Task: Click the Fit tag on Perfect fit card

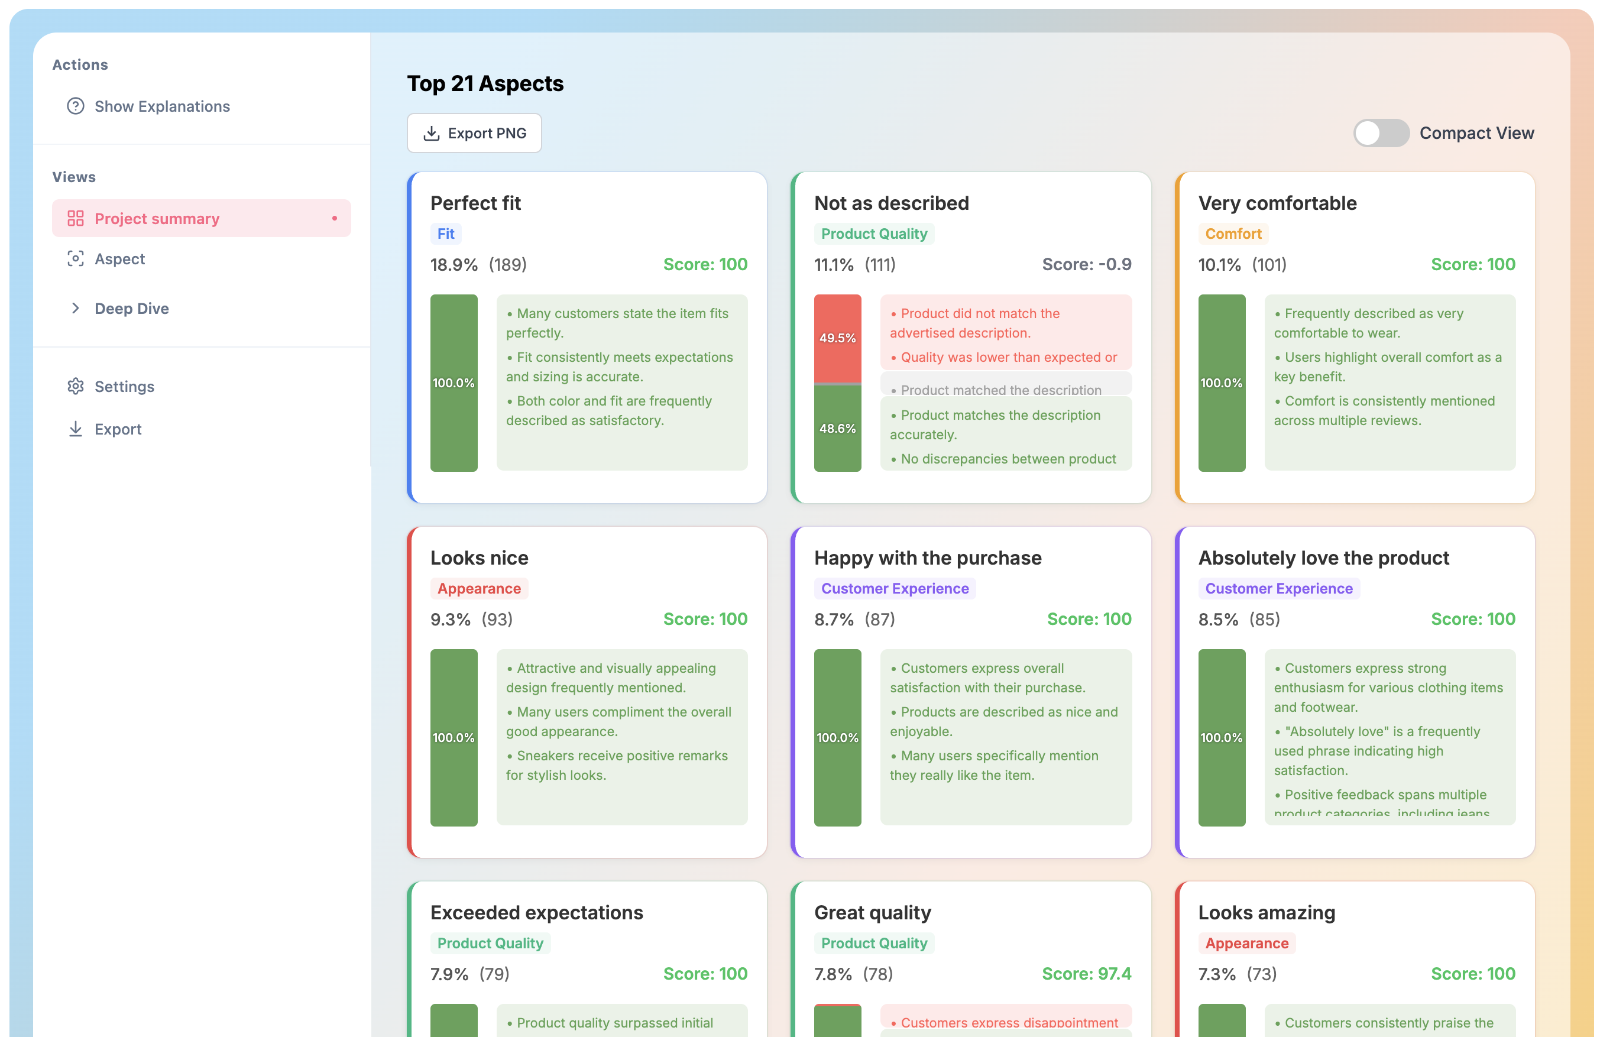Action: click(446, 234)
